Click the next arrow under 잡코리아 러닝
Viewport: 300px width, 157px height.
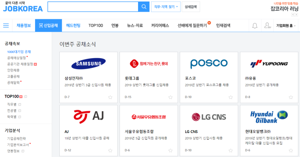(296, 14)
